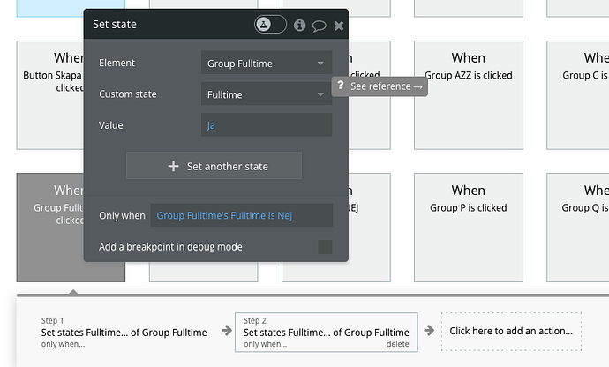Click the plus icon on Set another state
This screenshot has width=609, height=367.
[173, 166]
